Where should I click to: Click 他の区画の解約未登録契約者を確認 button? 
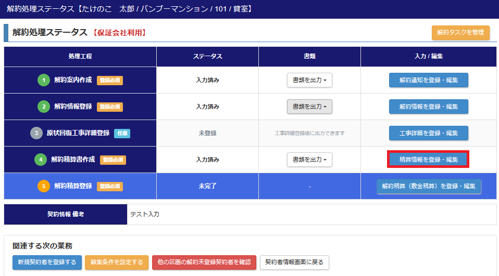pos(204,262)
